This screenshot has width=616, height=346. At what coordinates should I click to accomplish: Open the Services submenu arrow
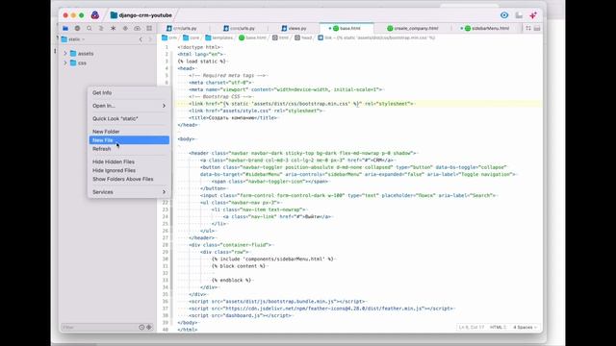coord(164,192)
